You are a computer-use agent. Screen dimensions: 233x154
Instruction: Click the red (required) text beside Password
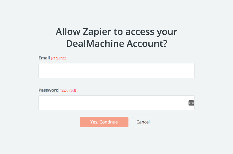68,90
